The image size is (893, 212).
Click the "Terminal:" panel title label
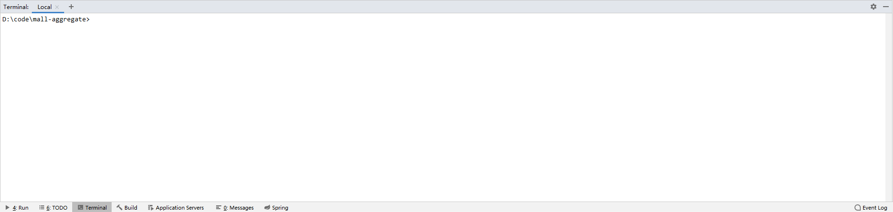pyautogui.click(x=16, y=7)
